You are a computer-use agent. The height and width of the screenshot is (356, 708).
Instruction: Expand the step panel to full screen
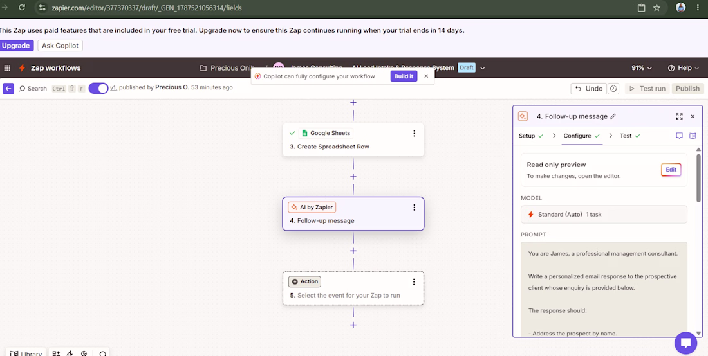coord(679,116)
